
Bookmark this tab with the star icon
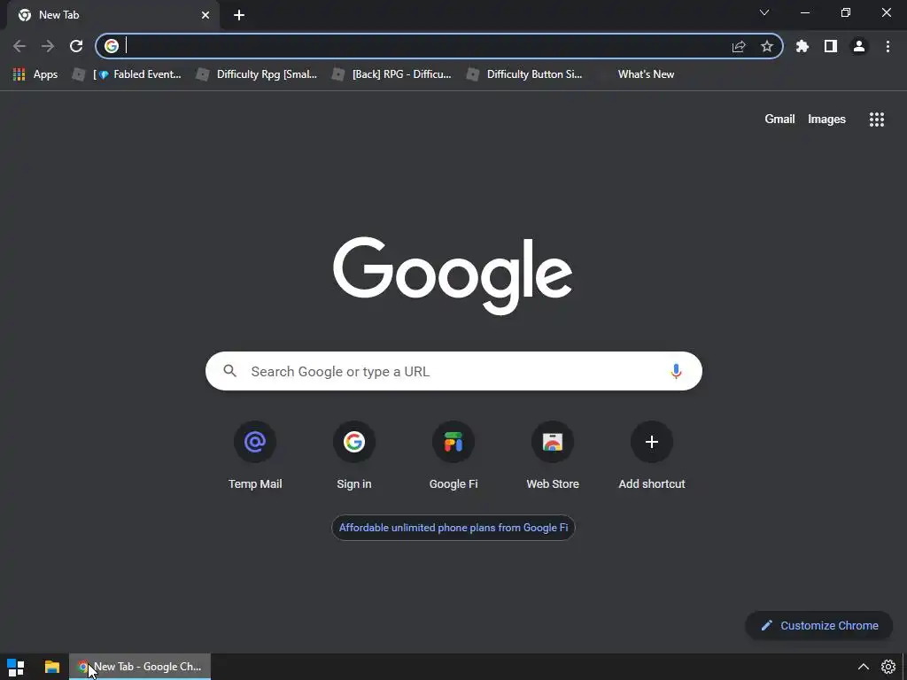(x=767, y=46)
